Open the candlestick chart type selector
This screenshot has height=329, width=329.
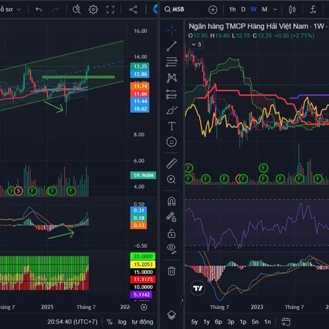[292, 9]
